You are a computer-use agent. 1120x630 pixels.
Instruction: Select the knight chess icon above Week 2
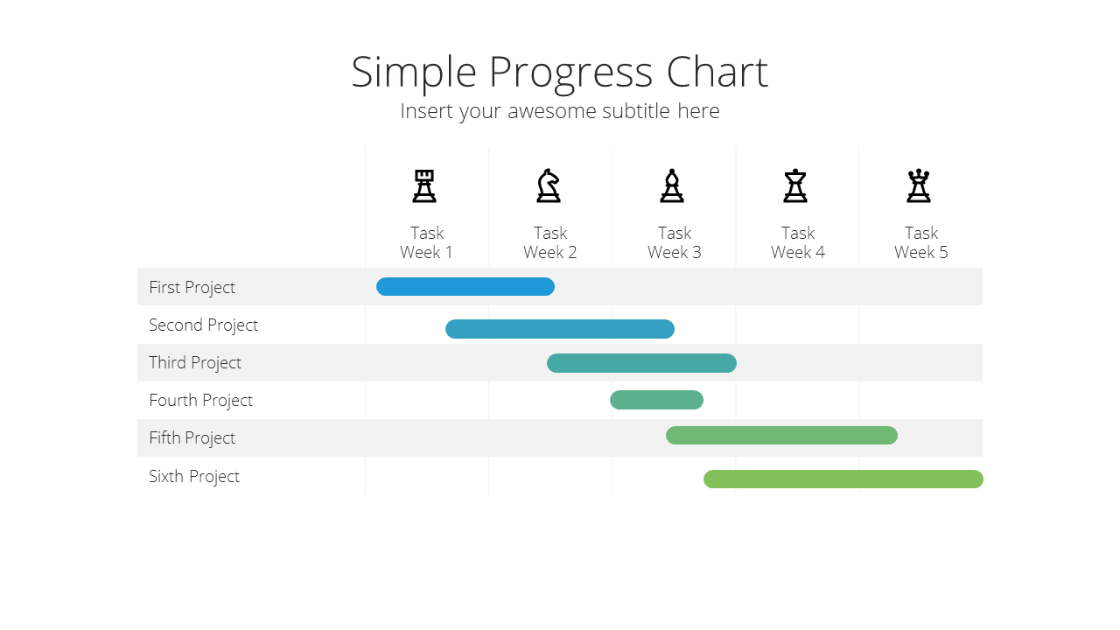click(549, 186)
